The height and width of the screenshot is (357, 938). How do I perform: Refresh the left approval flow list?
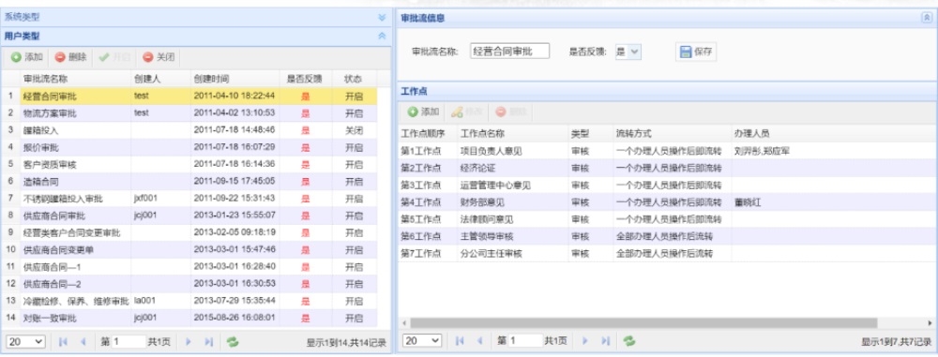[x=232, y=341]
